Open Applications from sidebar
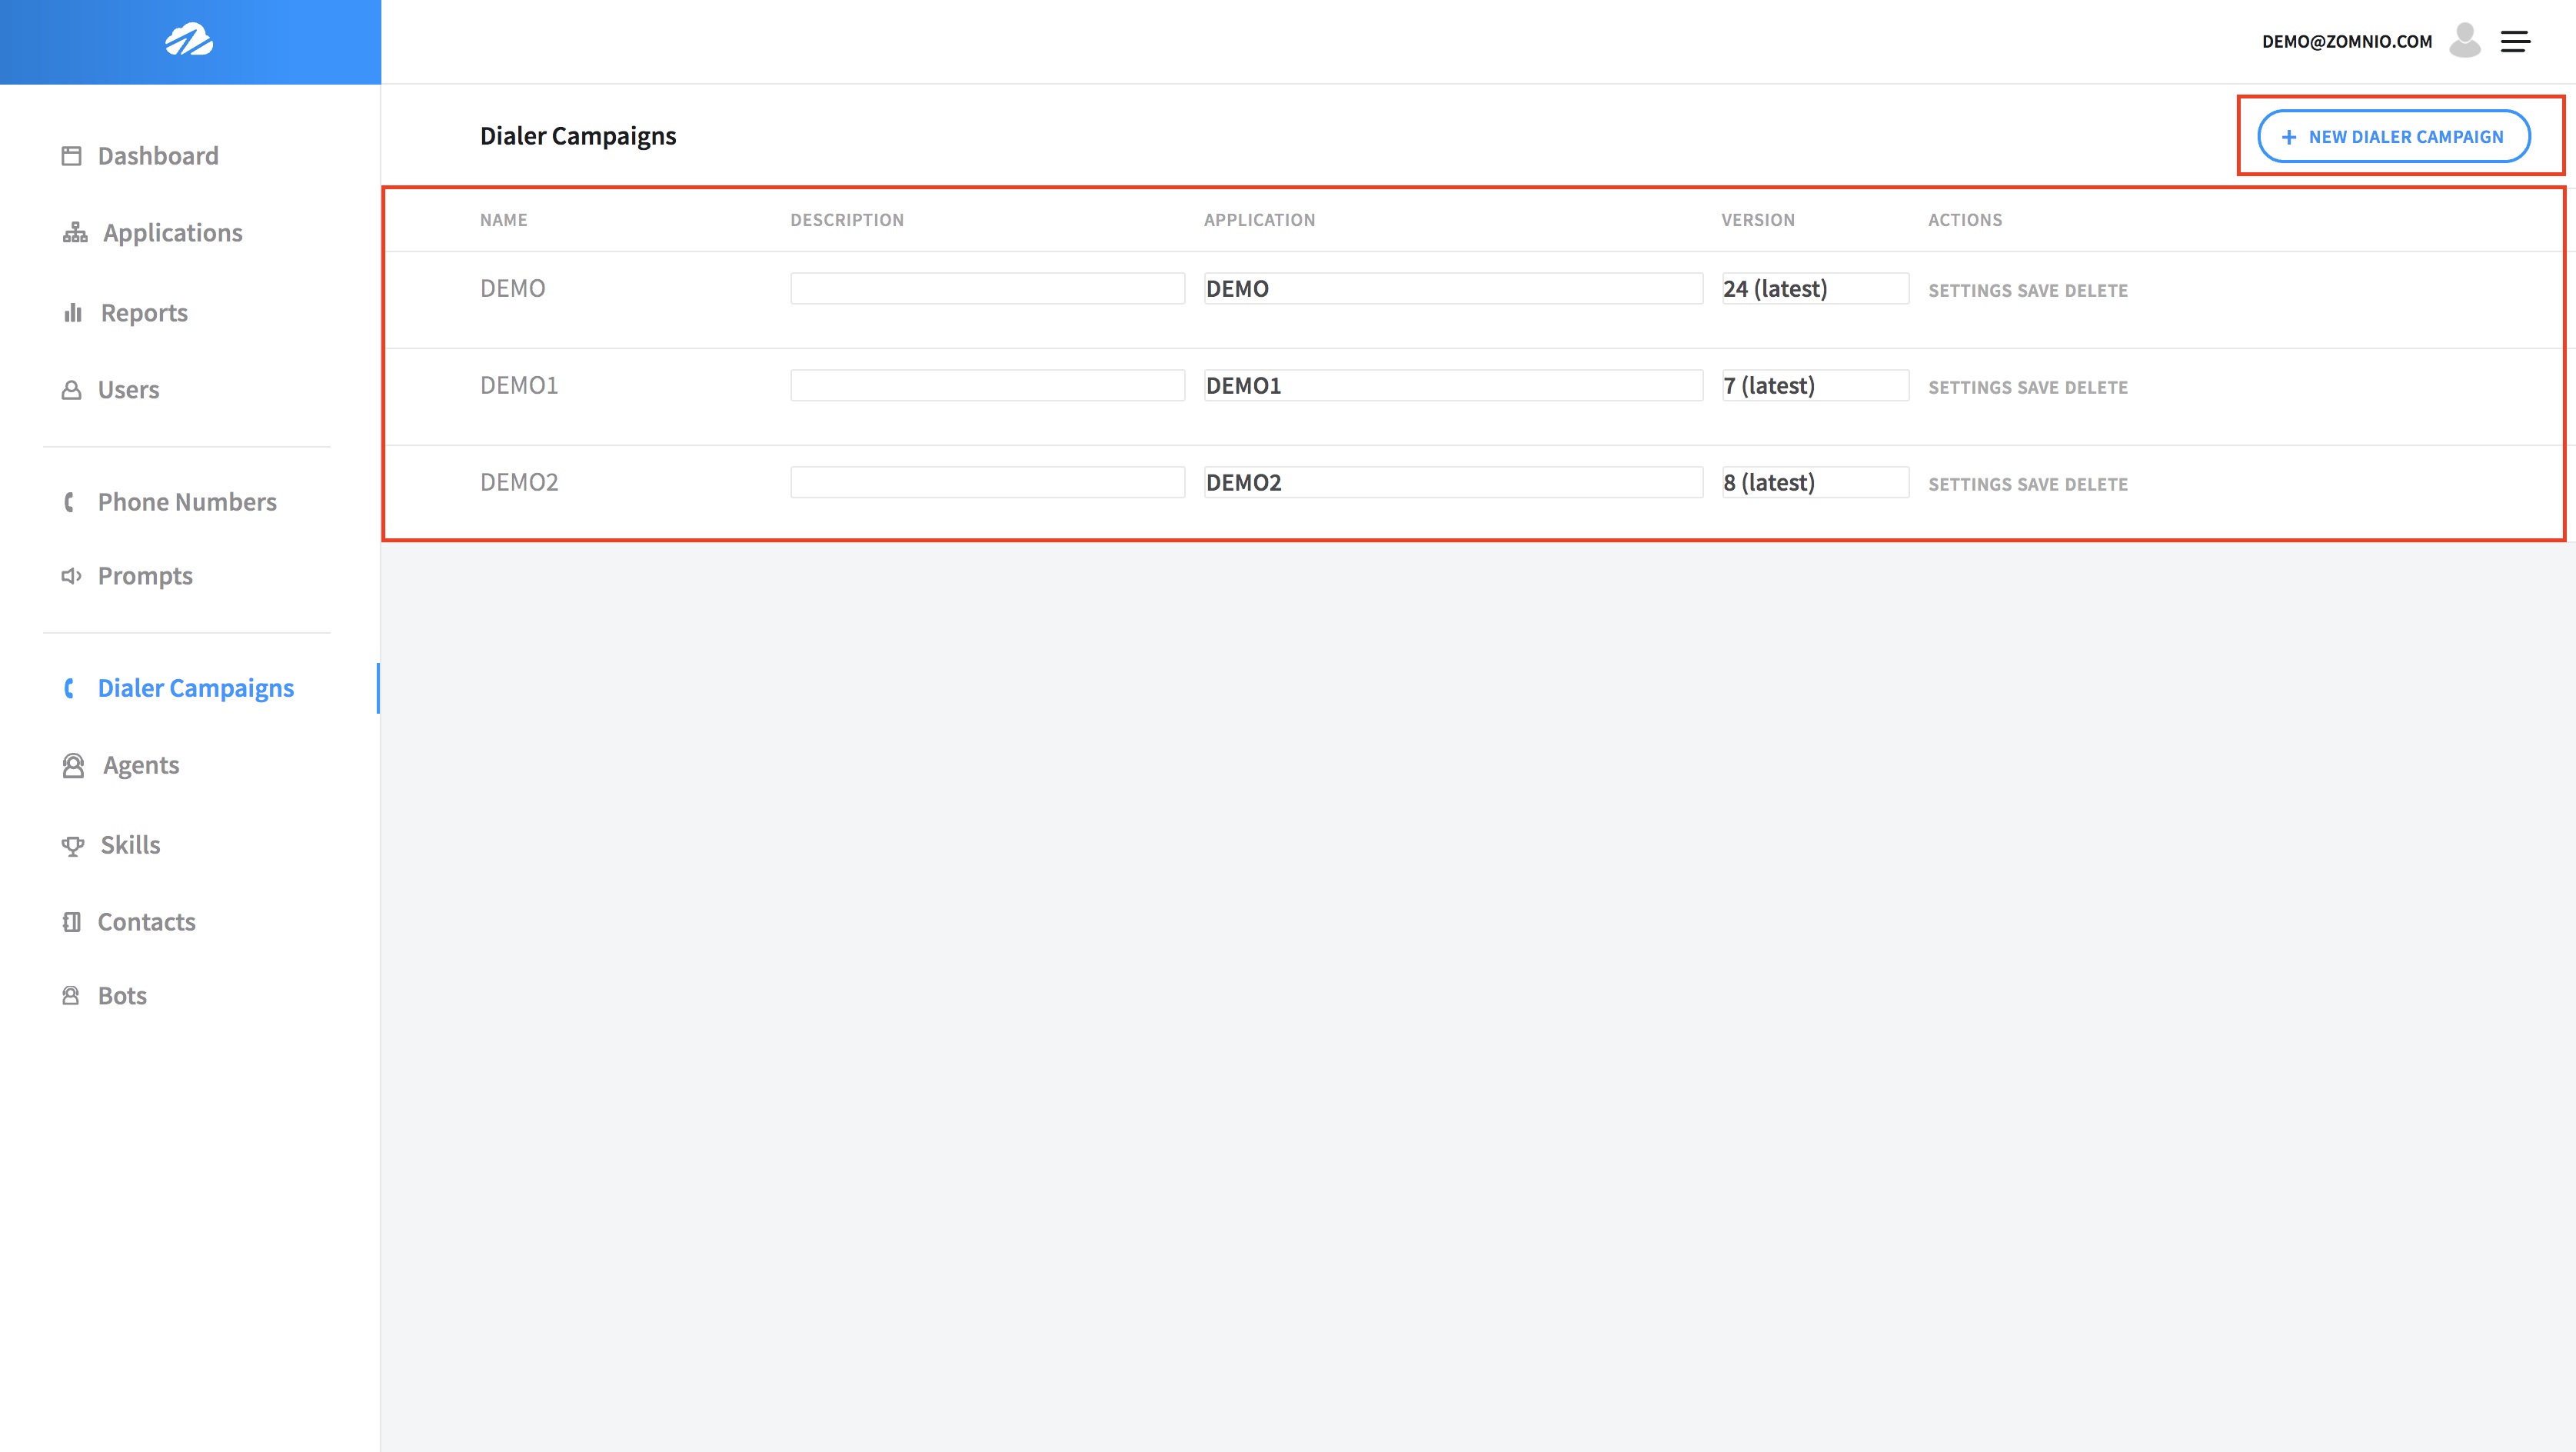The width and height of the screenshot is (2576, 1452). pyautogui.click(x=173, y=231)
